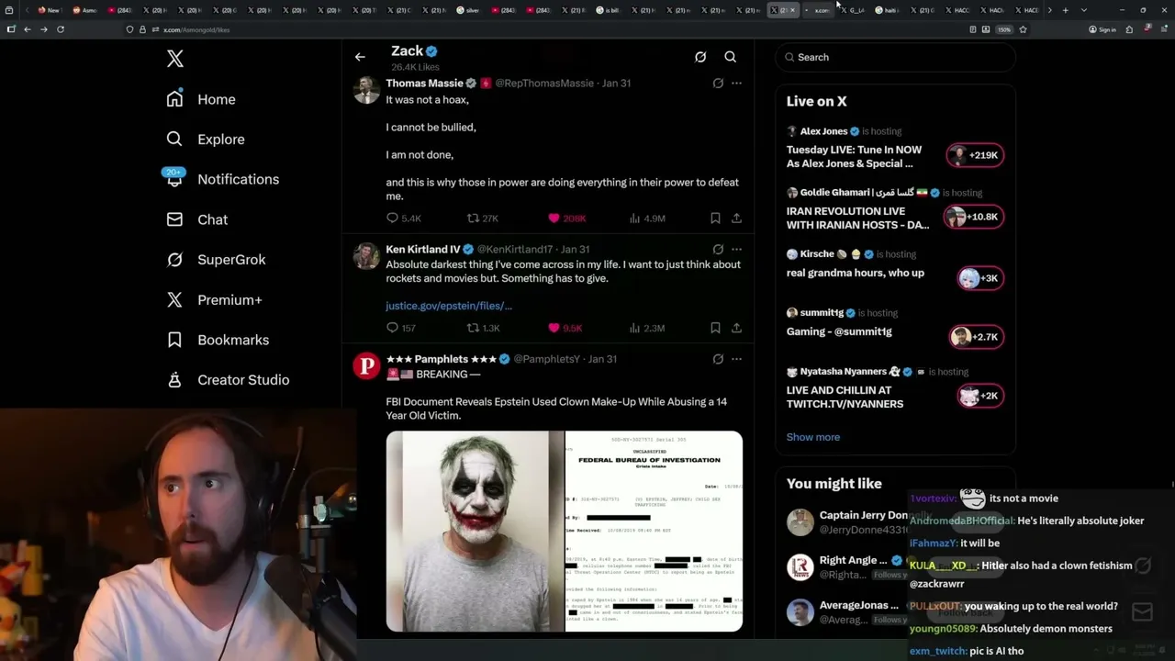1175x661 pixels.
Task: Open the more menu on the Pamphlets post
Action: pos(736,360)
